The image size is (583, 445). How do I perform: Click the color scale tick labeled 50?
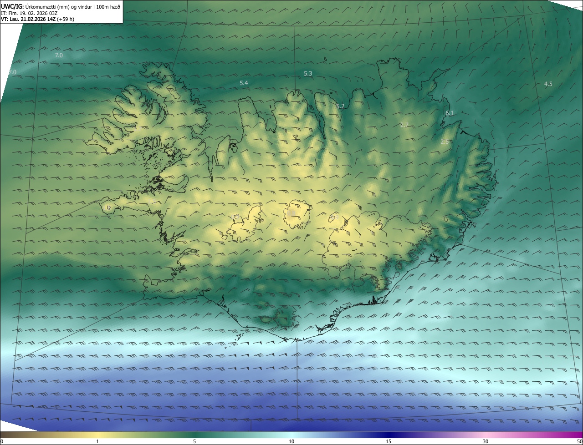click(579, 441)
